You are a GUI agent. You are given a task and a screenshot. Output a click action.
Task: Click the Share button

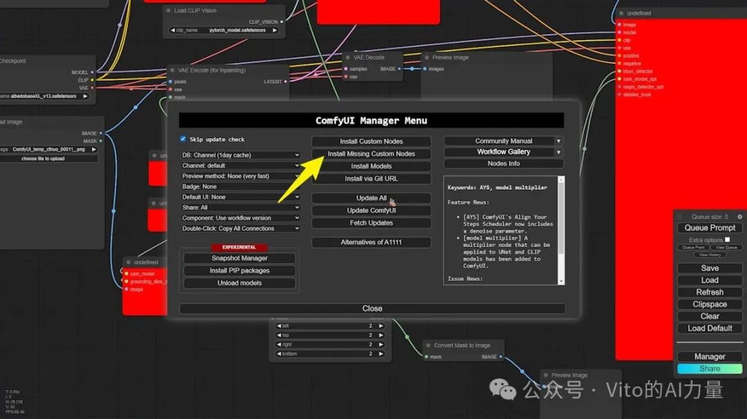click(710, 369)
